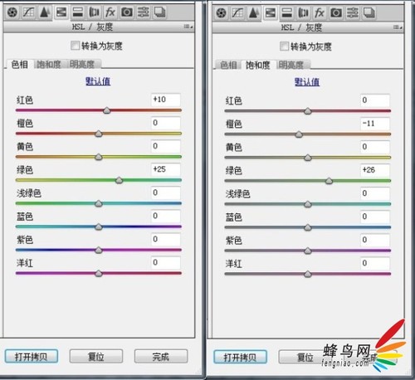415x380 pixels.
Task: Open the HSL panel flyout menu in the Hue window
Action: click(x=188, y=27)
